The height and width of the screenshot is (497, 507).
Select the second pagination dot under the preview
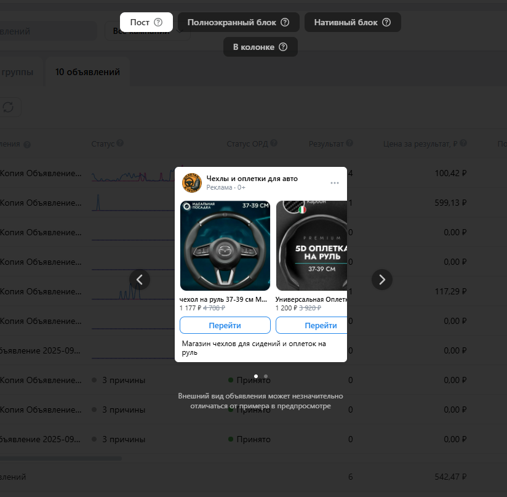point(266,376)
